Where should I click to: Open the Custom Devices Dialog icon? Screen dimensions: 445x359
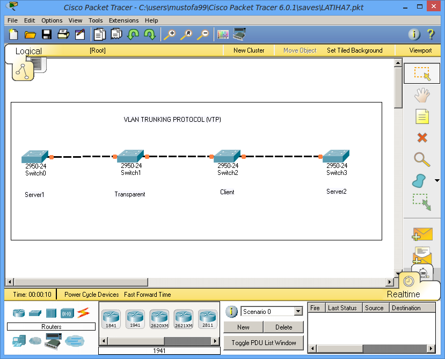pyautogui.click(x=239, y=34)
